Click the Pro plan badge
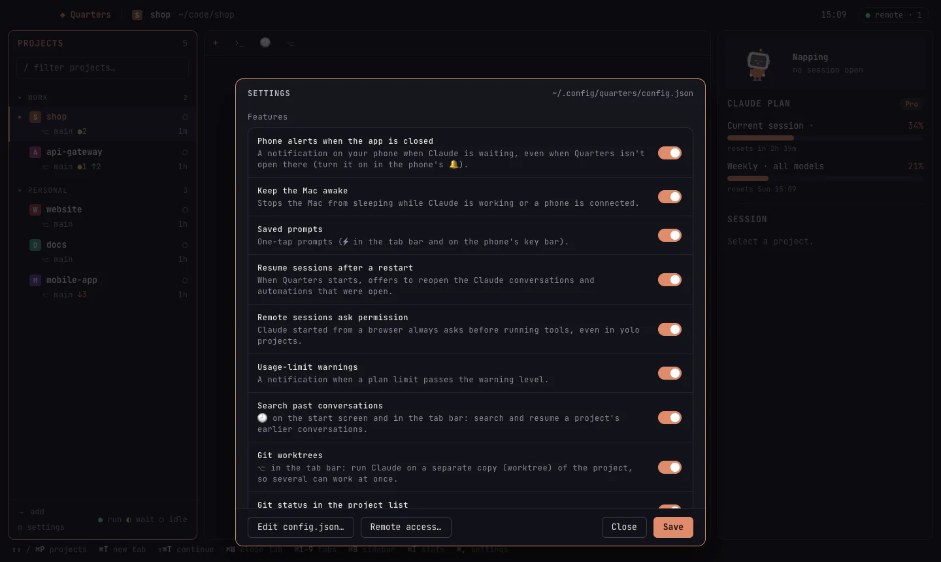This screenshot has height=562, width=941. 912,104
